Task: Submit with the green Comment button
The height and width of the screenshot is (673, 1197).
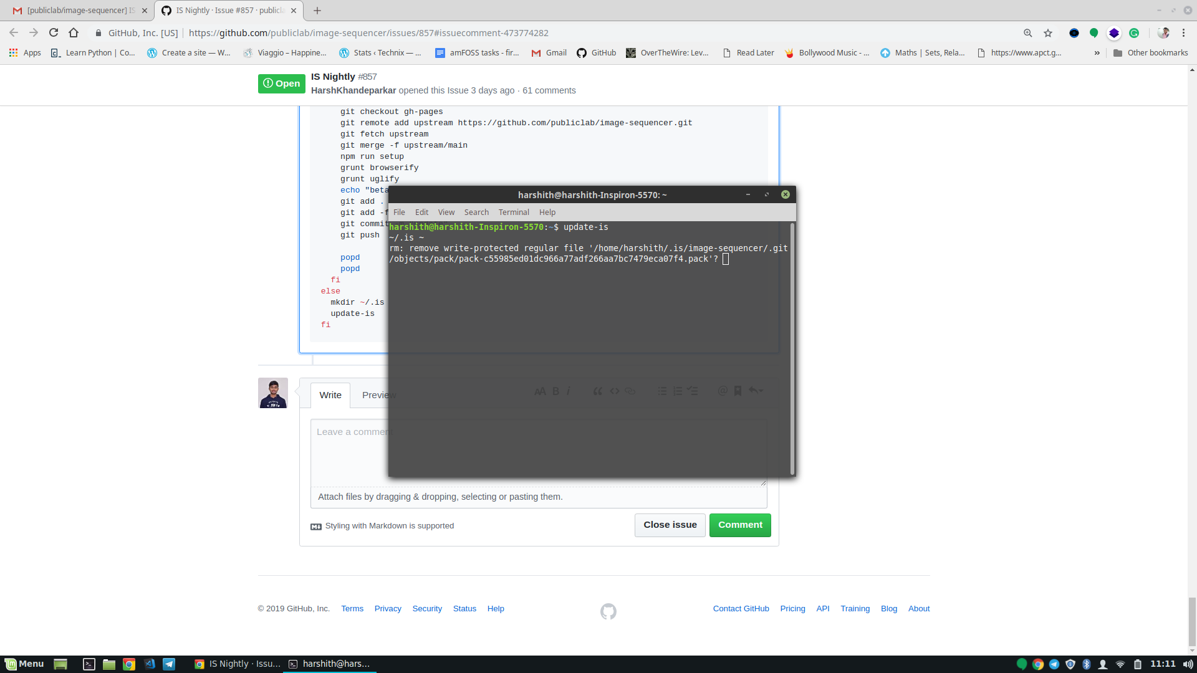Action: coord(740,525)
